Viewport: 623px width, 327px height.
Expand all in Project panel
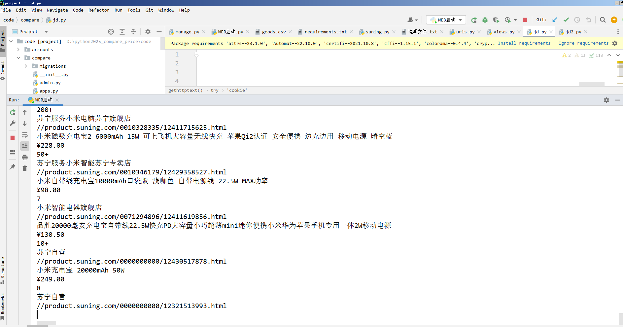(122, 32)
